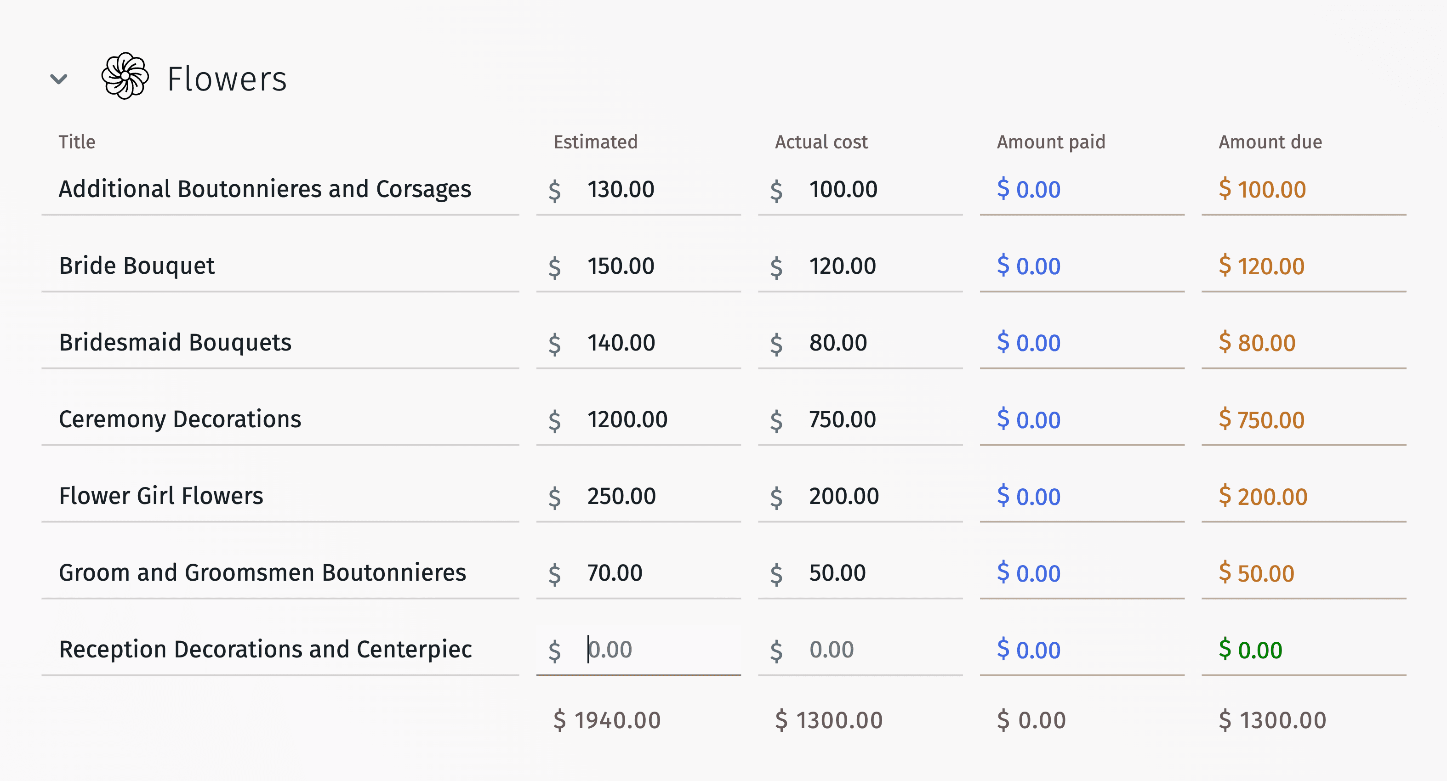Edit estimated 1200.00 for Ceremony Decorations
Viewport: 1447px width, 781px height.
(x=627, y=419)
